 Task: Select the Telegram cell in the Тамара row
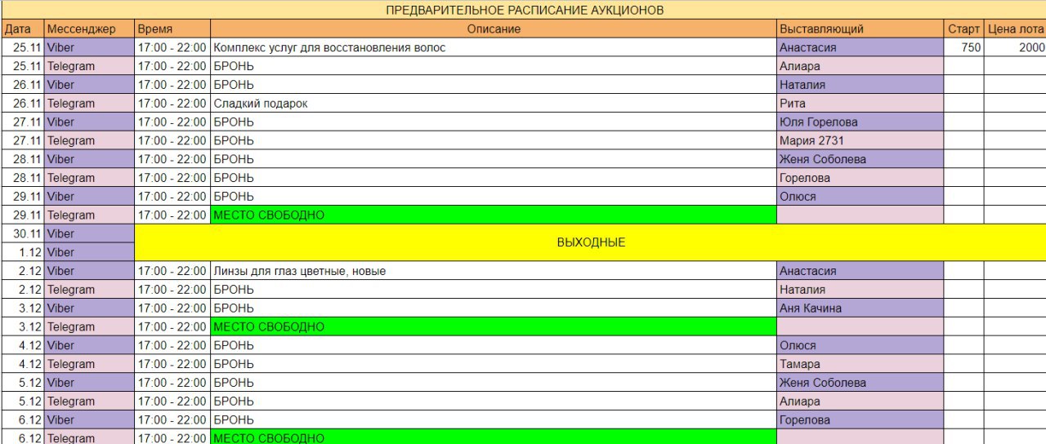90,364
